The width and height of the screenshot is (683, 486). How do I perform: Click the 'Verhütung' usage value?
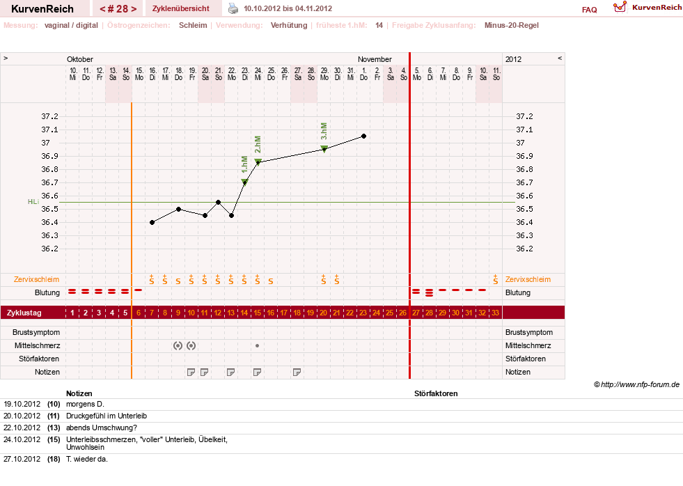click(x=289, y=25)
